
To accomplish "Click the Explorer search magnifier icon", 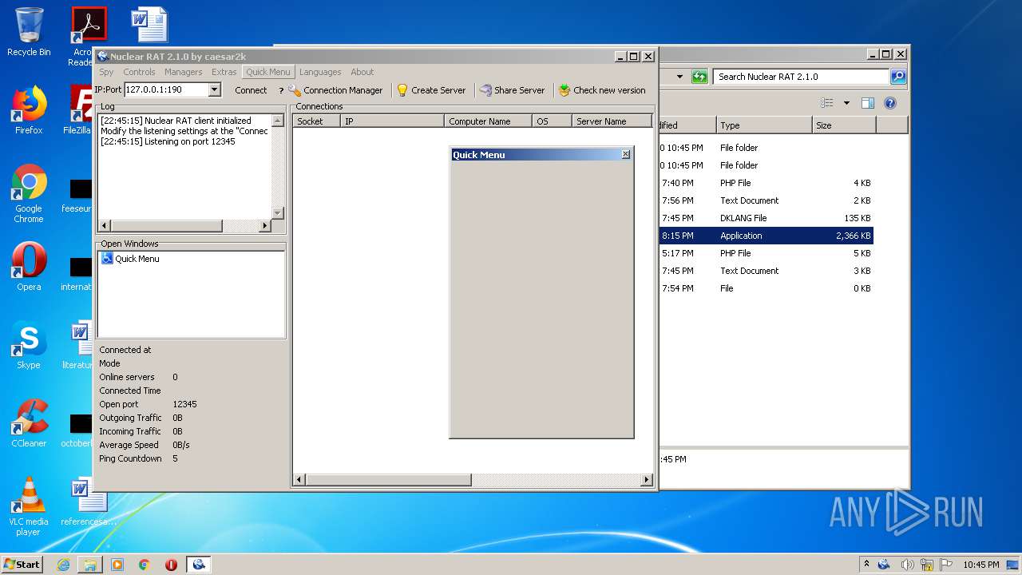I will (x=898, y=77).
